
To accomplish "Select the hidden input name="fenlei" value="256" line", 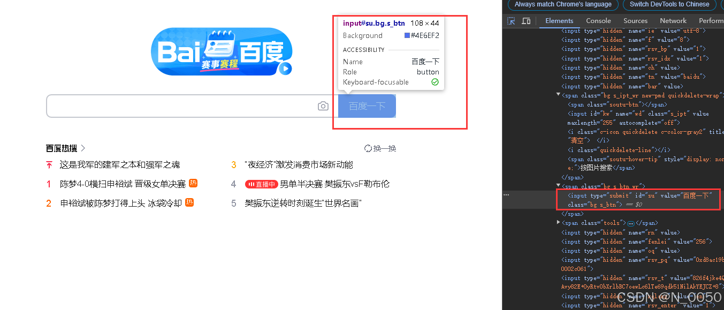I will coord(637,241).
